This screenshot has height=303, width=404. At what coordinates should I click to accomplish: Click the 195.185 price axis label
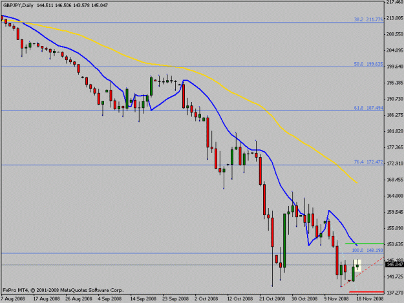[394, 83]
